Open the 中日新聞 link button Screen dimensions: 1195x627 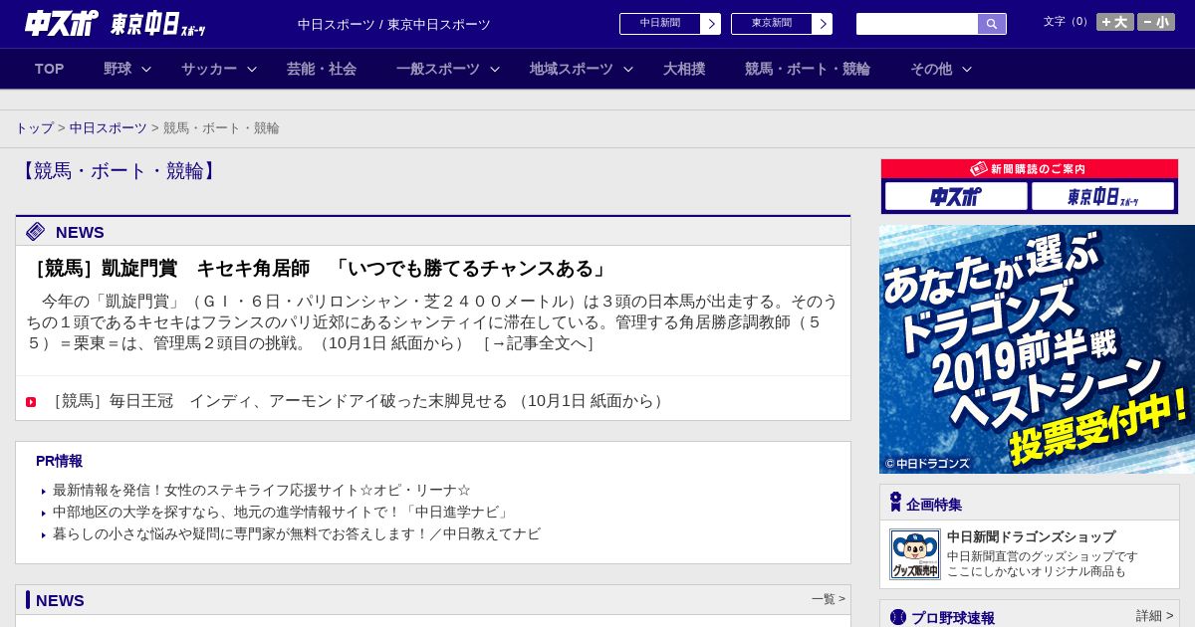(660, 24)
